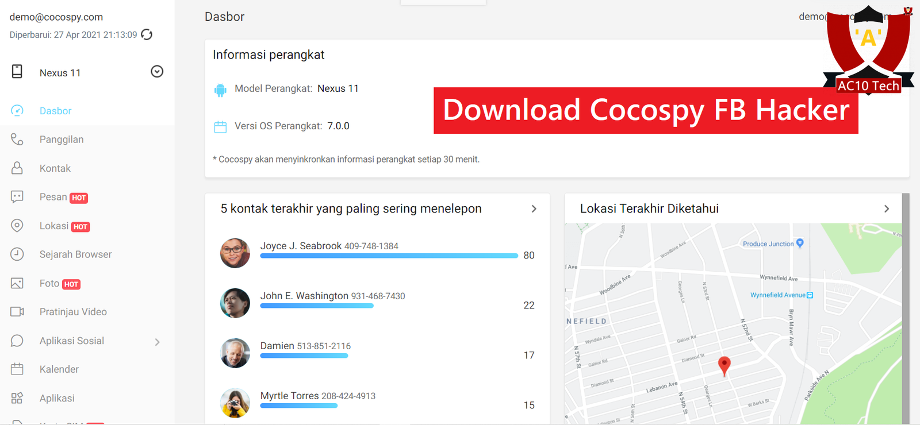Open Pratinjau Video section

(x=73, y=312)
